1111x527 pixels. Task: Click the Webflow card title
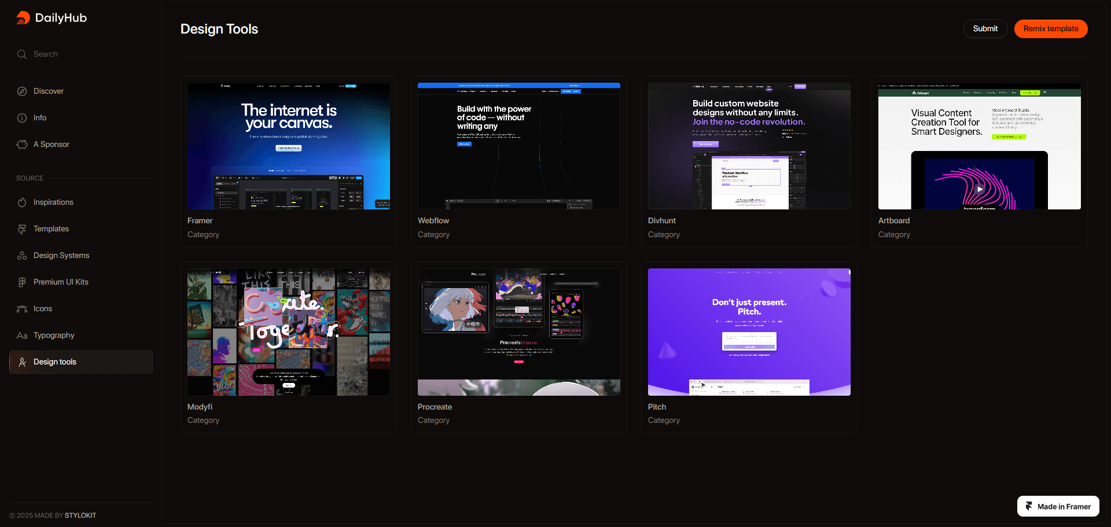(433, 221)
